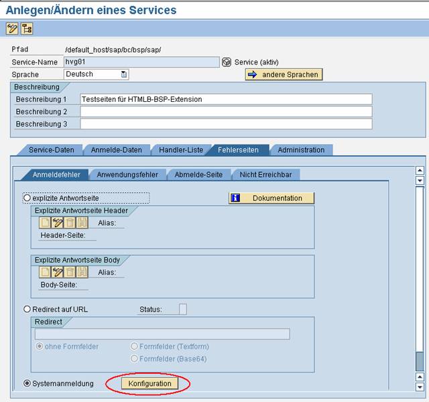
Task: Click the Service-Name field hvg01
Action: [141, 62]
